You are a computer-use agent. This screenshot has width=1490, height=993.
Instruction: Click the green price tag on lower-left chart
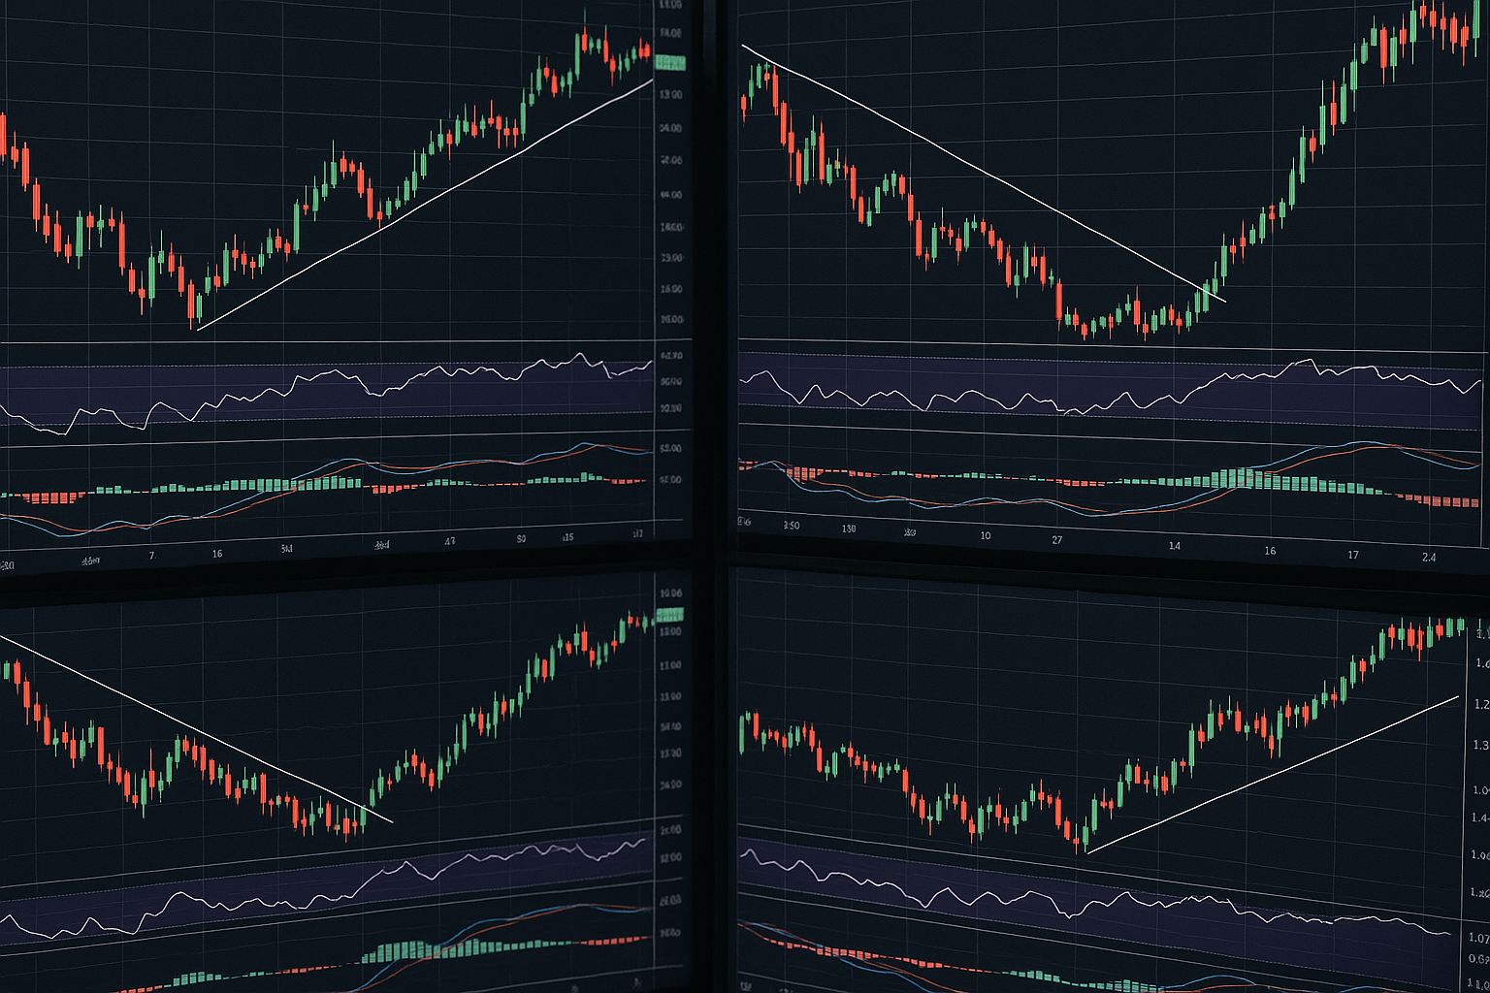pyautogui.click(x=670, y=615)
